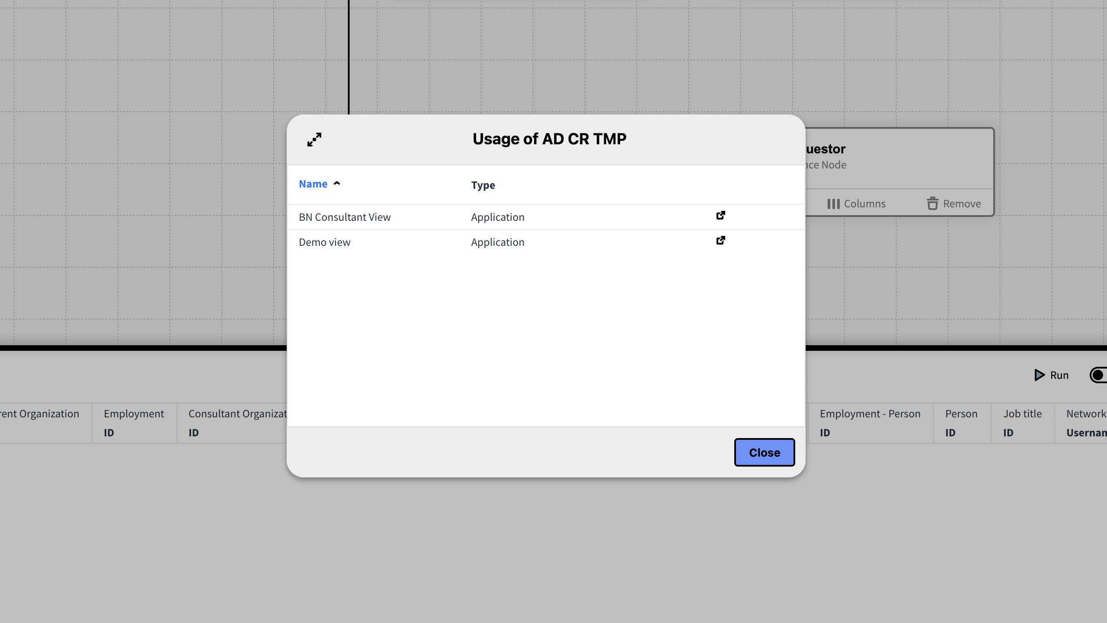Image resolution: width=1107 pixels, height=623 pixels.
Task: Toggle the switch next to Run
Action: (1098, 375)
